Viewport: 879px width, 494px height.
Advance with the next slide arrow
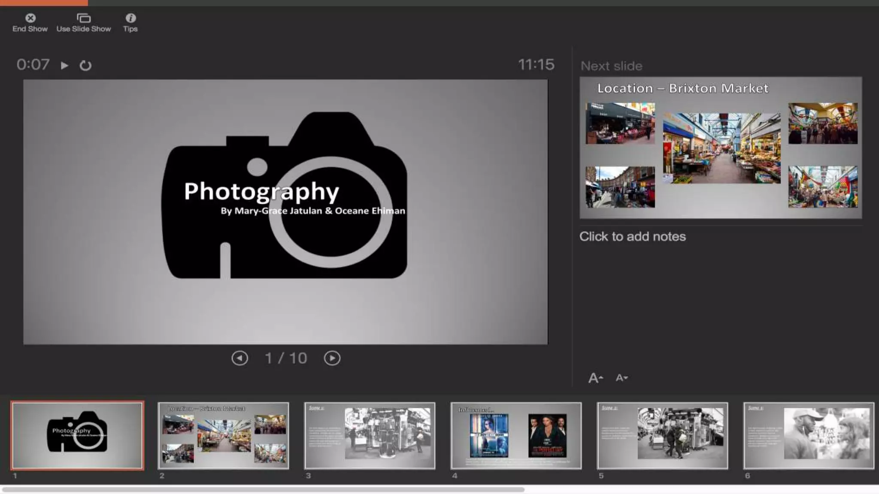pos(332,358)
